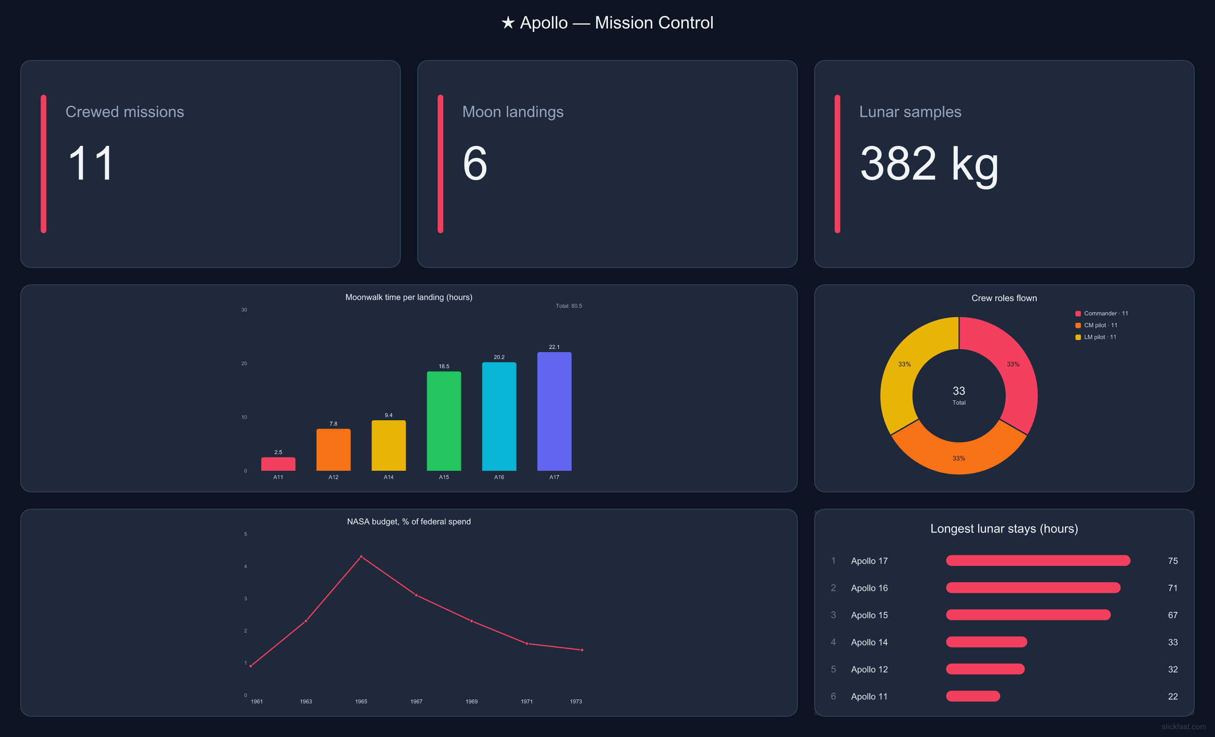Click the 2.5 value label
The image size is (1215, 737).
(x=278, y=452)
